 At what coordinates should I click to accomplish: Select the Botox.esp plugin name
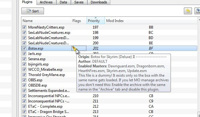(36, 48)
